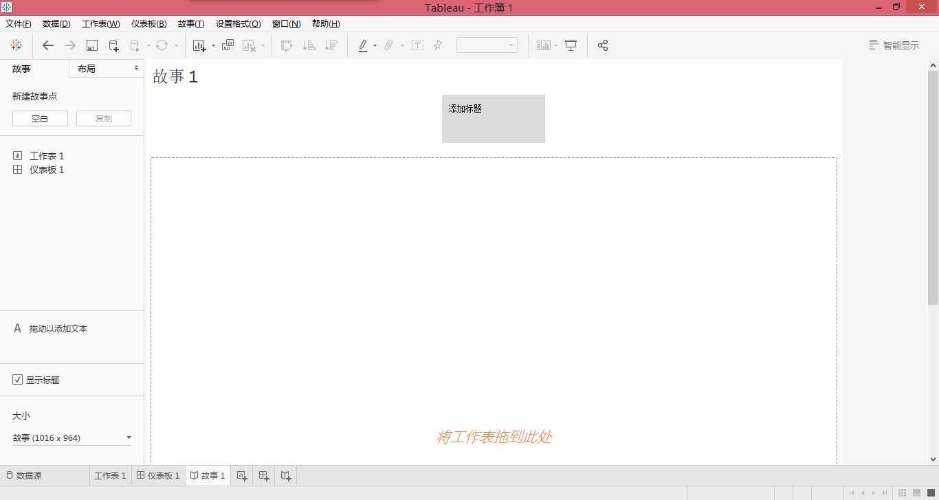Toggle the 显示标题 checkbox
This screenshot has width=939, height=500.
pyautogui.click(x=18, y=380)
